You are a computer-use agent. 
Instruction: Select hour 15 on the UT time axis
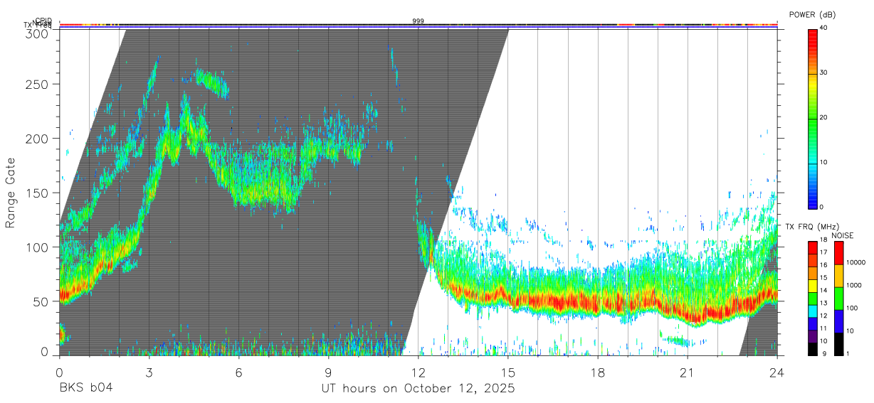tap(508, 372)
